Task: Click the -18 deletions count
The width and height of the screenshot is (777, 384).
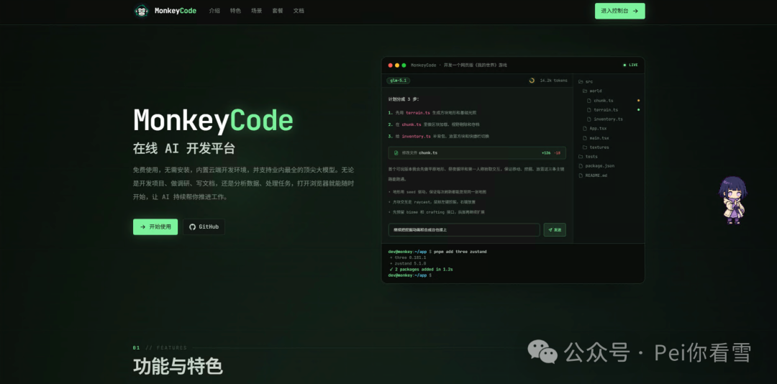Action: coord(558,153)
